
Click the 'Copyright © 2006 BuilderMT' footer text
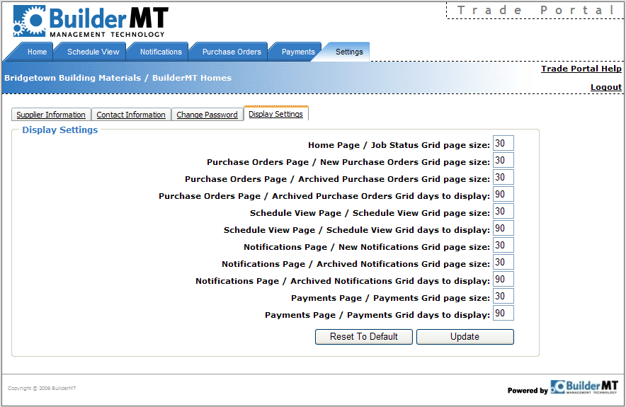42,389
